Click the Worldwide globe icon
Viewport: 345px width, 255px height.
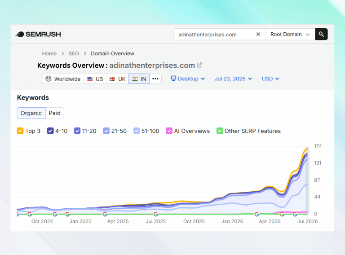coord(49,79)
